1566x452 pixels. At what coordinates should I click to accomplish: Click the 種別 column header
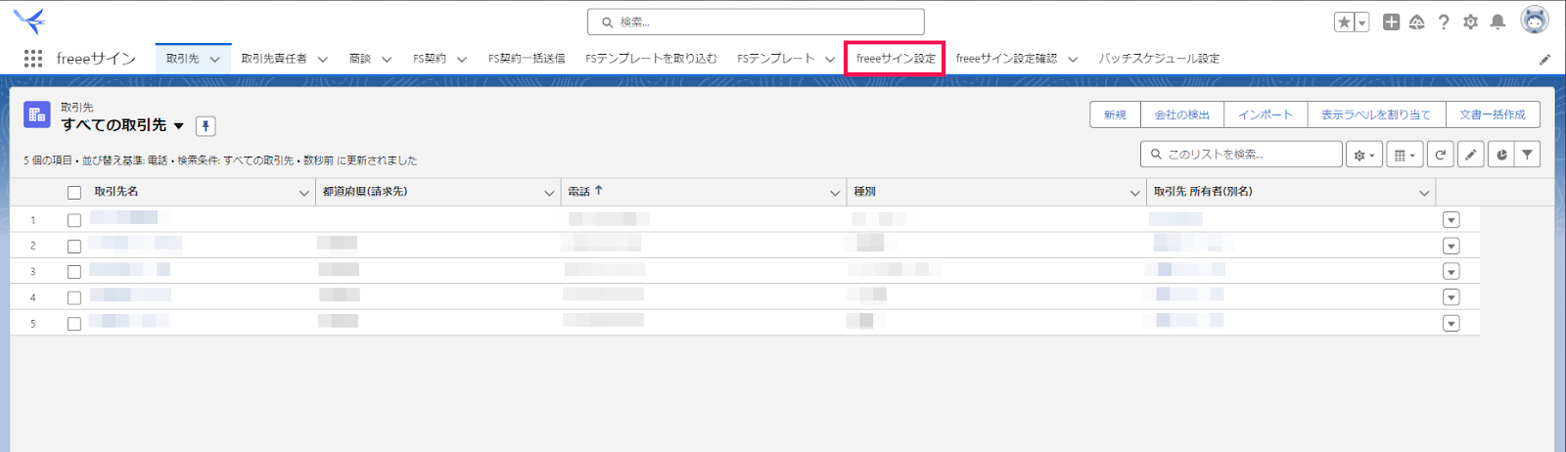point(864,192)
